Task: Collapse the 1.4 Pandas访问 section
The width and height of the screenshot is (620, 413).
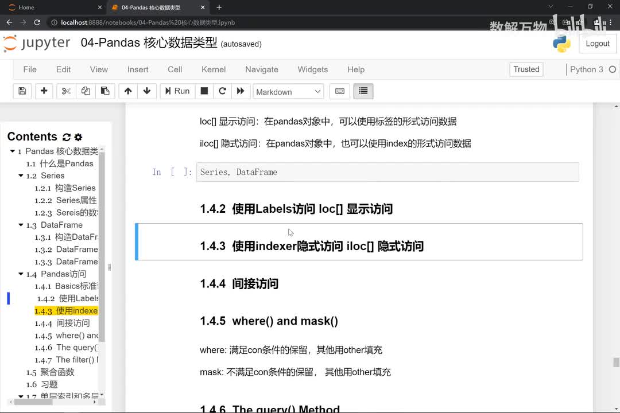Action: (x=21, y=274)
